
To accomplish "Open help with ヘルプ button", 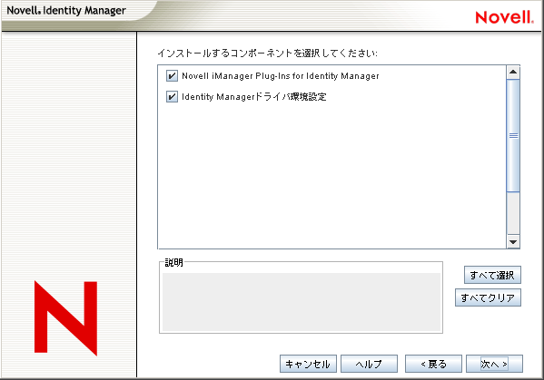I will coord(369,364).
